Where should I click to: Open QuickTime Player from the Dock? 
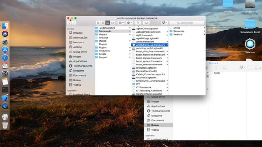[5, 106]
